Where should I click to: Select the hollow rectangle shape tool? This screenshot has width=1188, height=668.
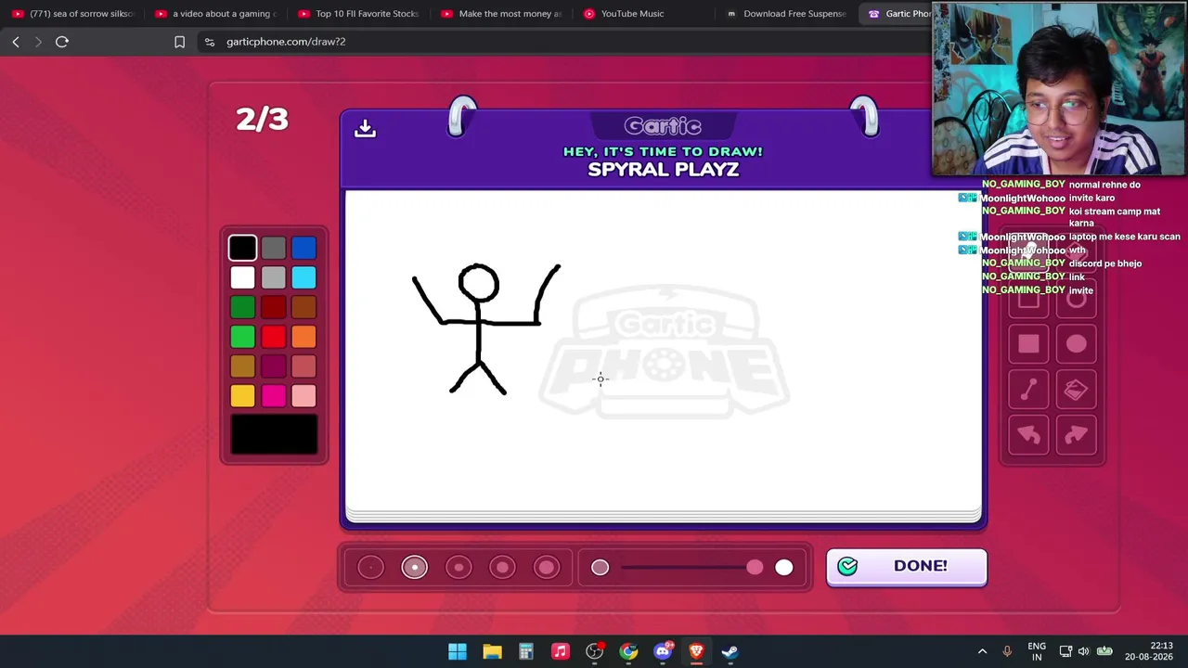click(1028, 299)
